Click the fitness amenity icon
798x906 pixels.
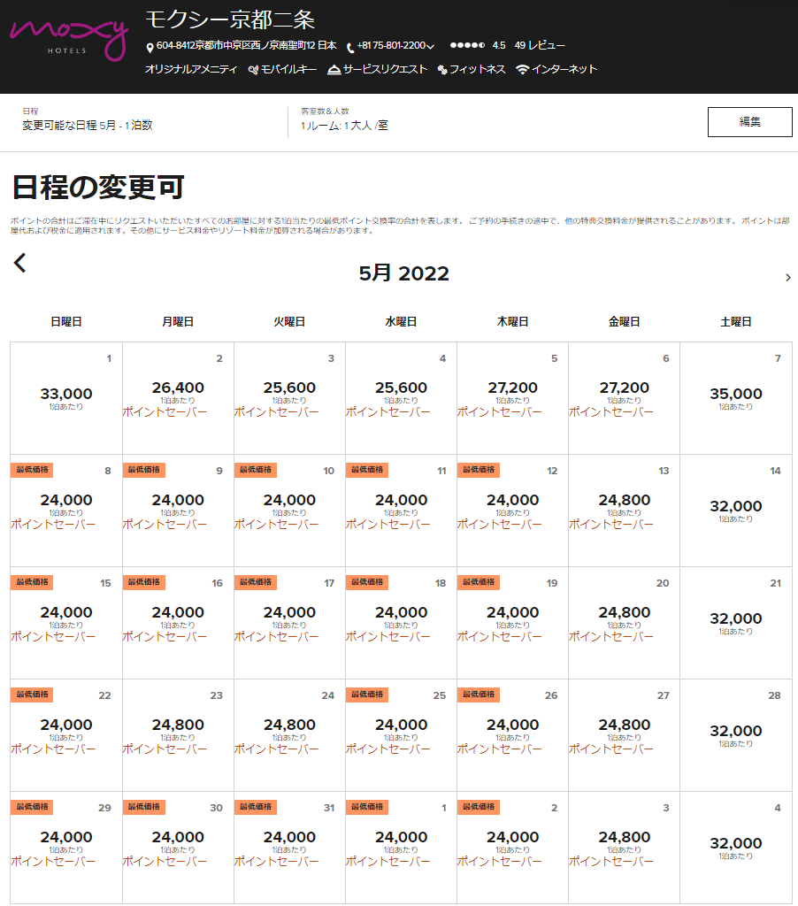pyautogui.click(x=442, y=70)
